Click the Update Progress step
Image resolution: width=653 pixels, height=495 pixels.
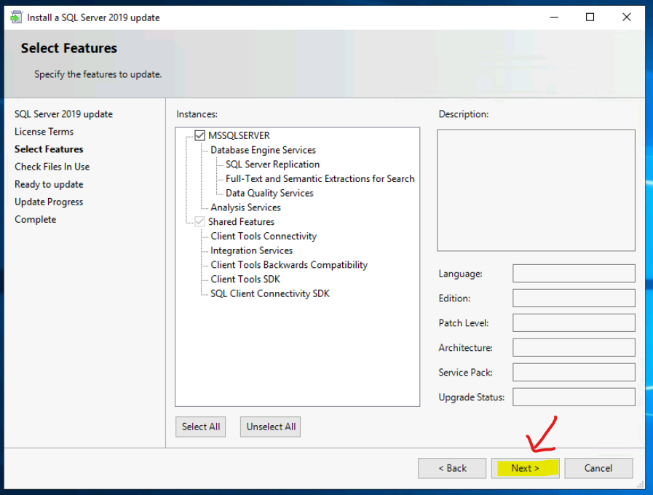click(49, 202)
